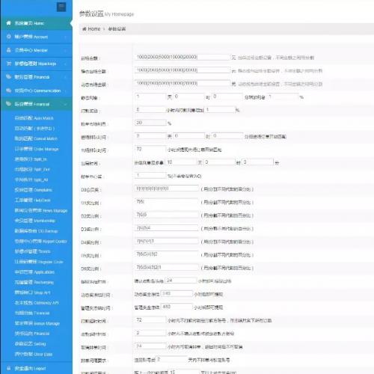Image resolution: width=374 pixels, height=374 pixels.
Task: Click the shopping cart icon in sidebar
Action: (9, 64)
